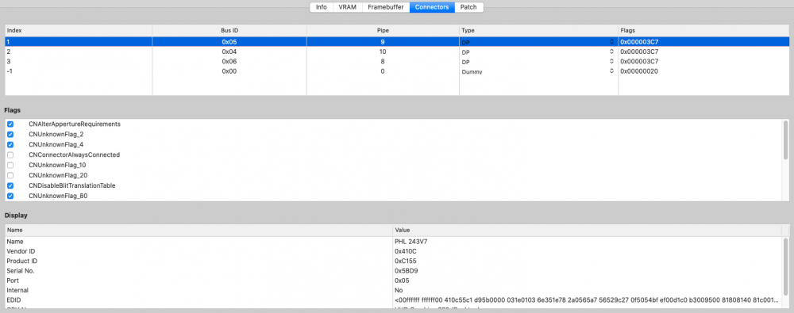Viewport: 794px width, 313px height.
Task: Switch to the Info tab
Action: pos(321,8)
